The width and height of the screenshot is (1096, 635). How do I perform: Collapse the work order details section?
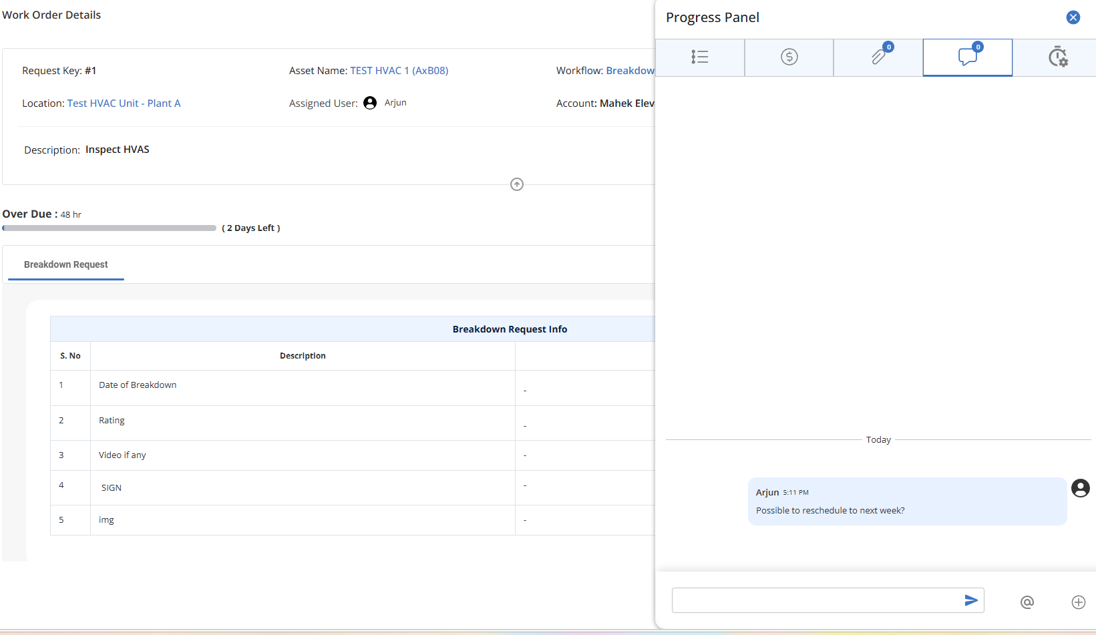point(516,184)
